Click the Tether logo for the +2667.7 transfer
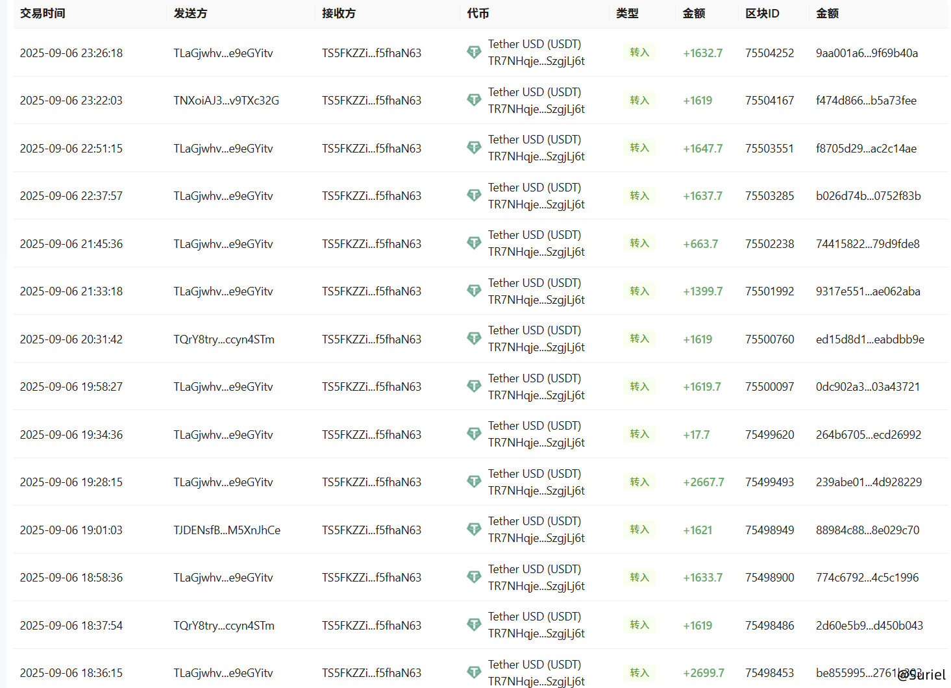This screenshot has width=951, height=688. [x=474, y=482]
